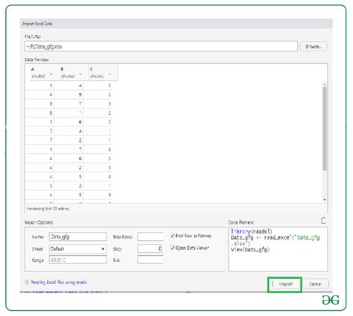
Task: Click the File/URL path input field
Action: pos(161,46)
